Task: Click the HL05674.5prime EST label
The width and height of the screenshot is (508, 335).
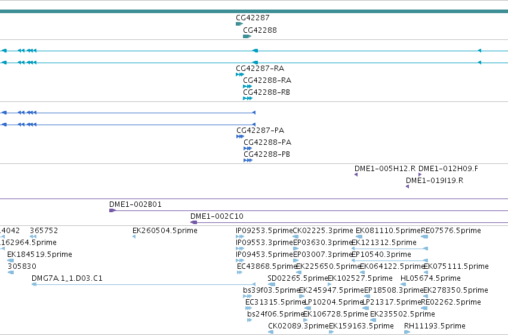Action: click(430, 278)
